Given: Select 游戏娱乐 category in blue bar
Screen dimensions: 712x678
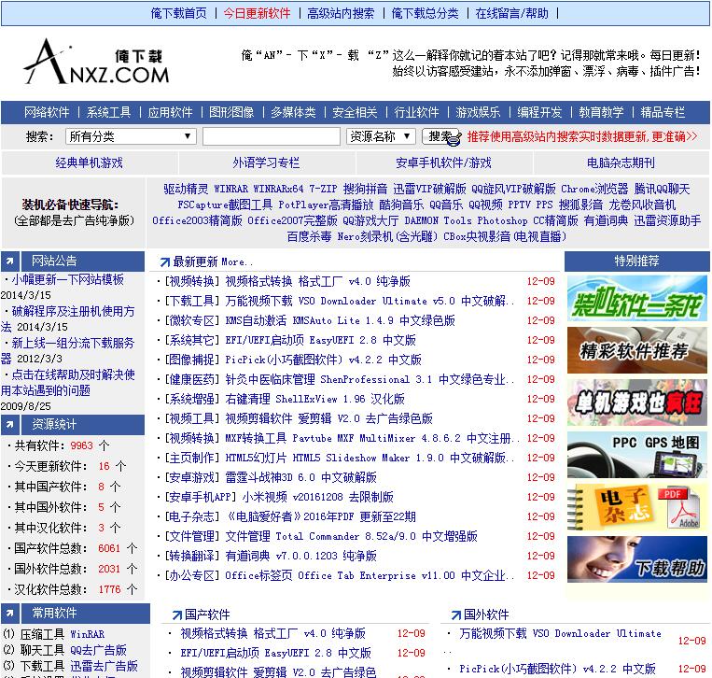Looking at the screenshot, I should [x=478, y=112].
